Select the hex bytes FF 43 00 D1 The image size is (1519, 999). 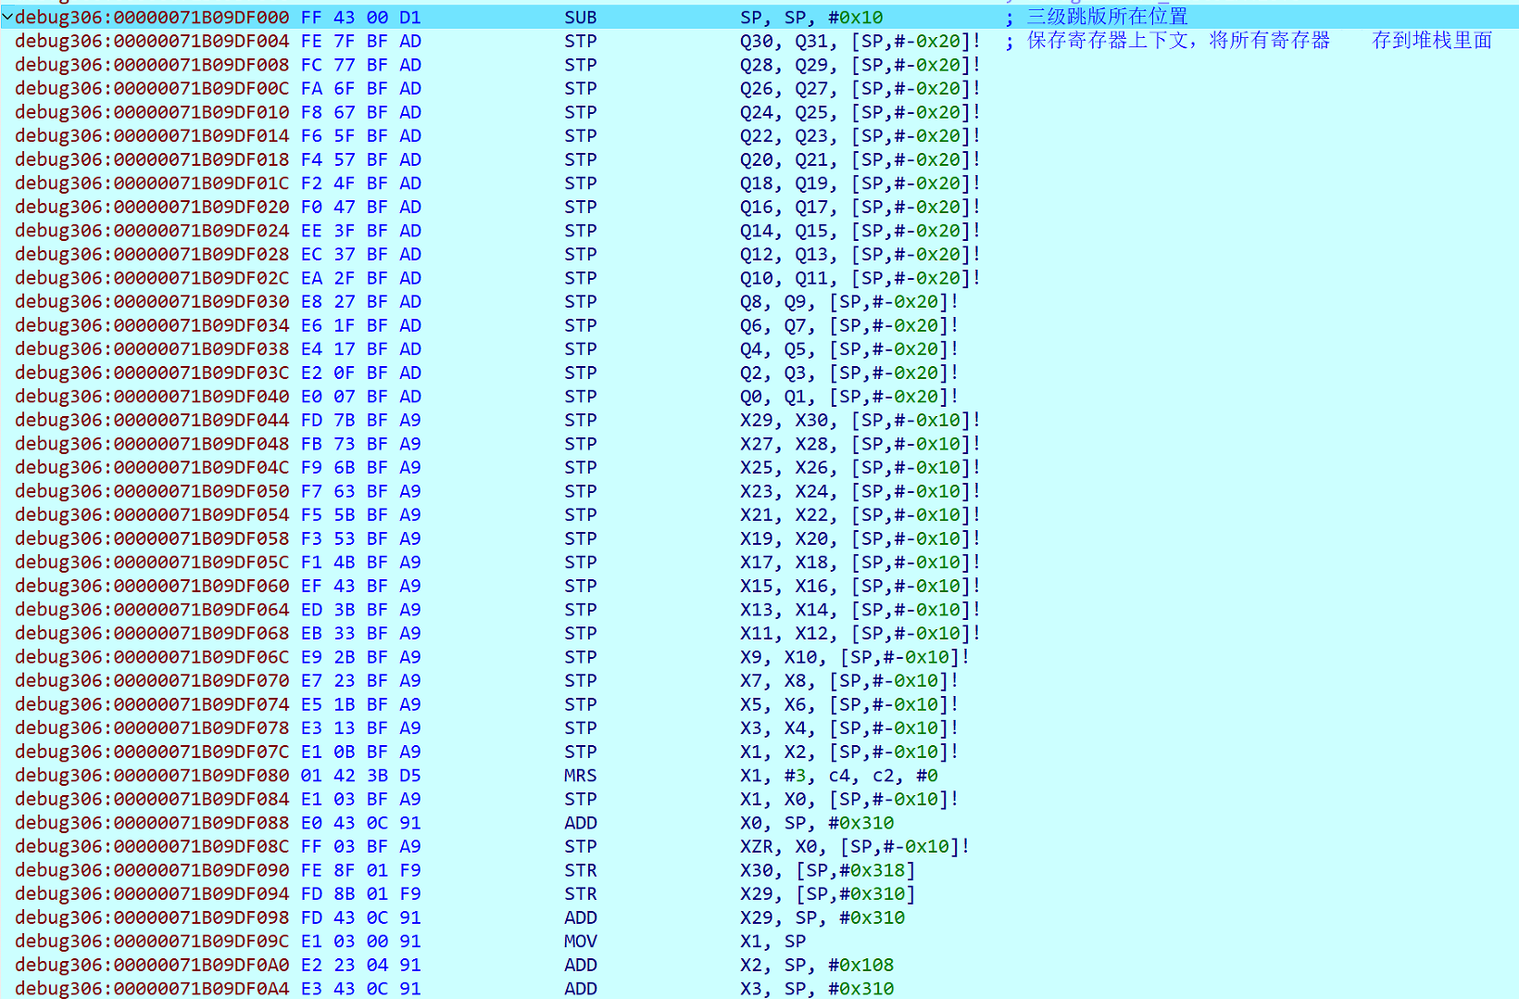coord(361,18)
